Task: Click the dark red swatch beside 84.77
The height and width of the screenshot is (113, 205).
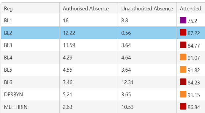Action: tap(183, 45)
